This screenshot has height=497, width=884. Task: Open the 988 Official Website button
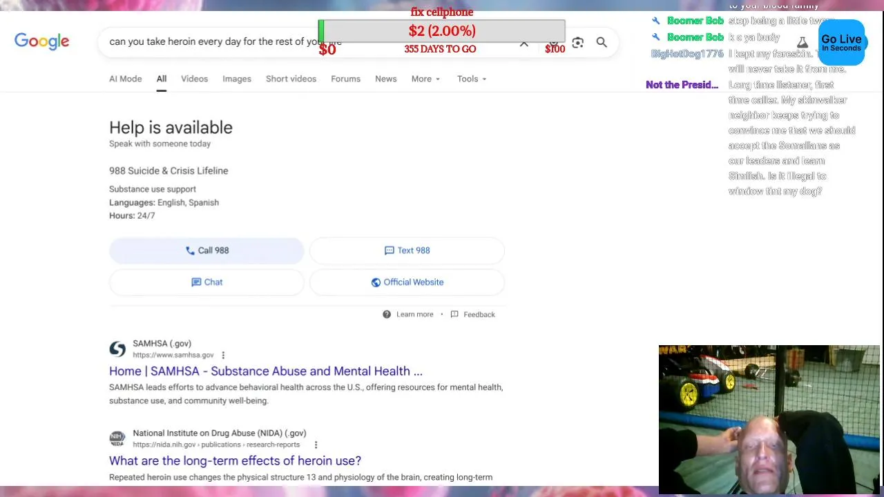407,282
